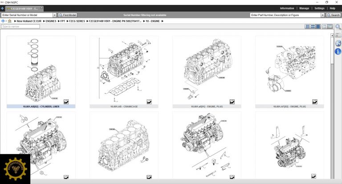
Task: Expand the arrow before ENGINES breadcrumb
Action: (44, 21)
